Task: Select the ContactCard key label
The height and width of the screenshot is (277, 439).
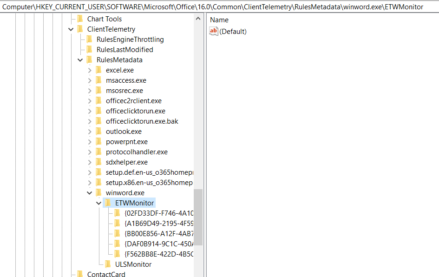Action: click(x=106, y=274)
